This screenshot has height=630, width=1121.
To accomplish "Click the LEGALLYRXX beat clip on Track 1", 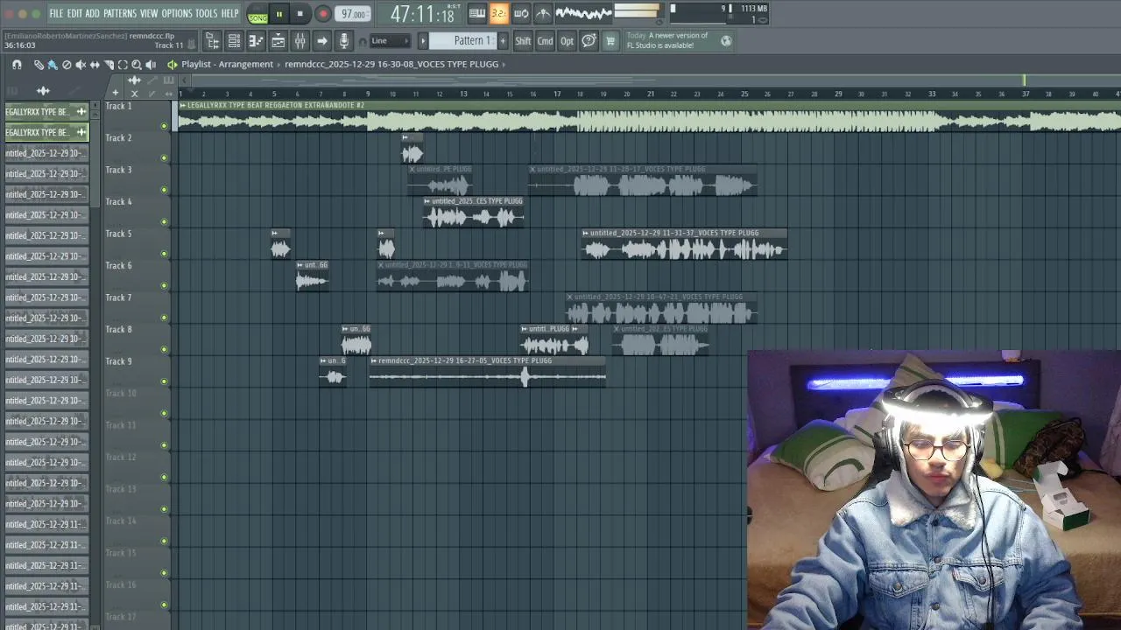I will (x=648, y=116).
